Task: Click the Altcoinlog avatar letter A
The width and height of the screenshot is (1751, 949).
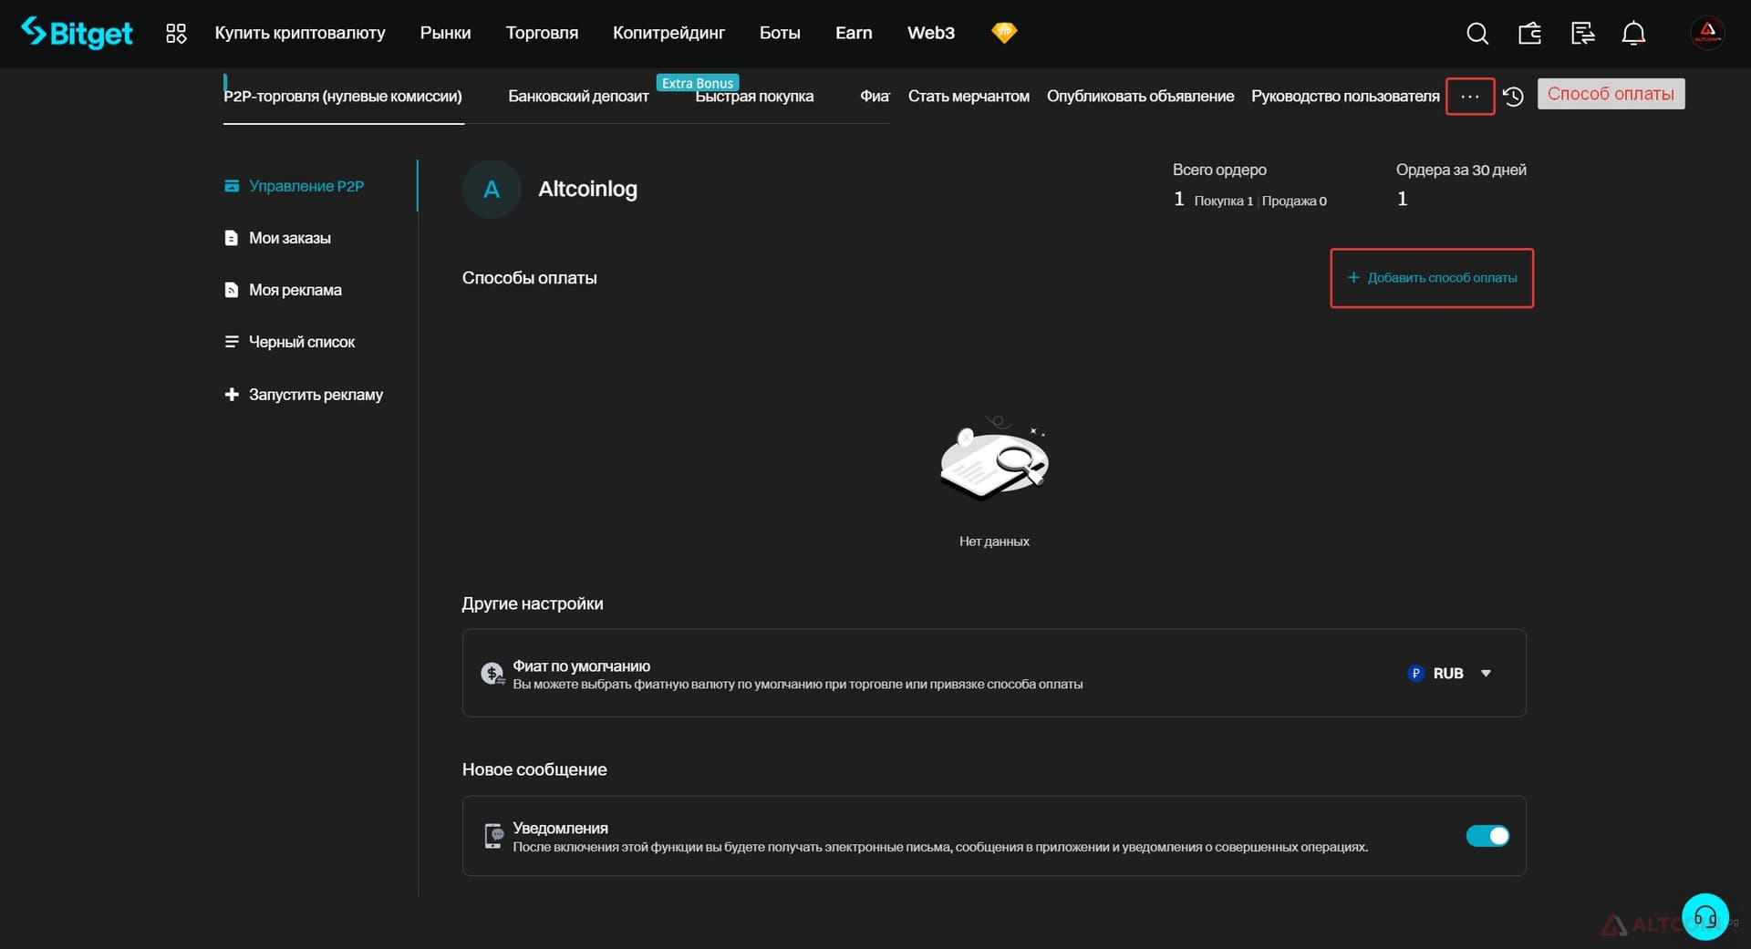Action: tap(492, 190)
